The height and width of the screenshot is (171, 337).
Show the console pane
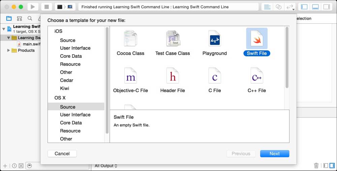(332, 165)
